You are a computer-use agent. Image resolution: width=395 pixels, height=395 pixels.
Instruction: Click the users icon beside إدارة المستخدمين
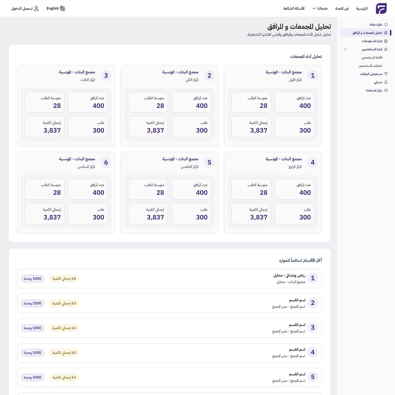[386, 49]
